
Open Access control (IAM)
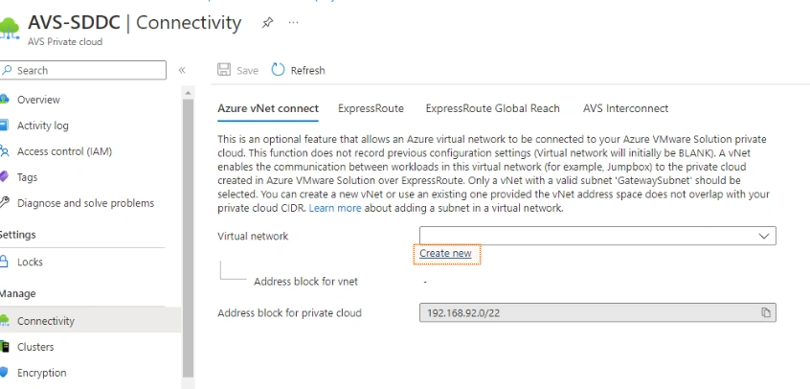click(64, 151)
